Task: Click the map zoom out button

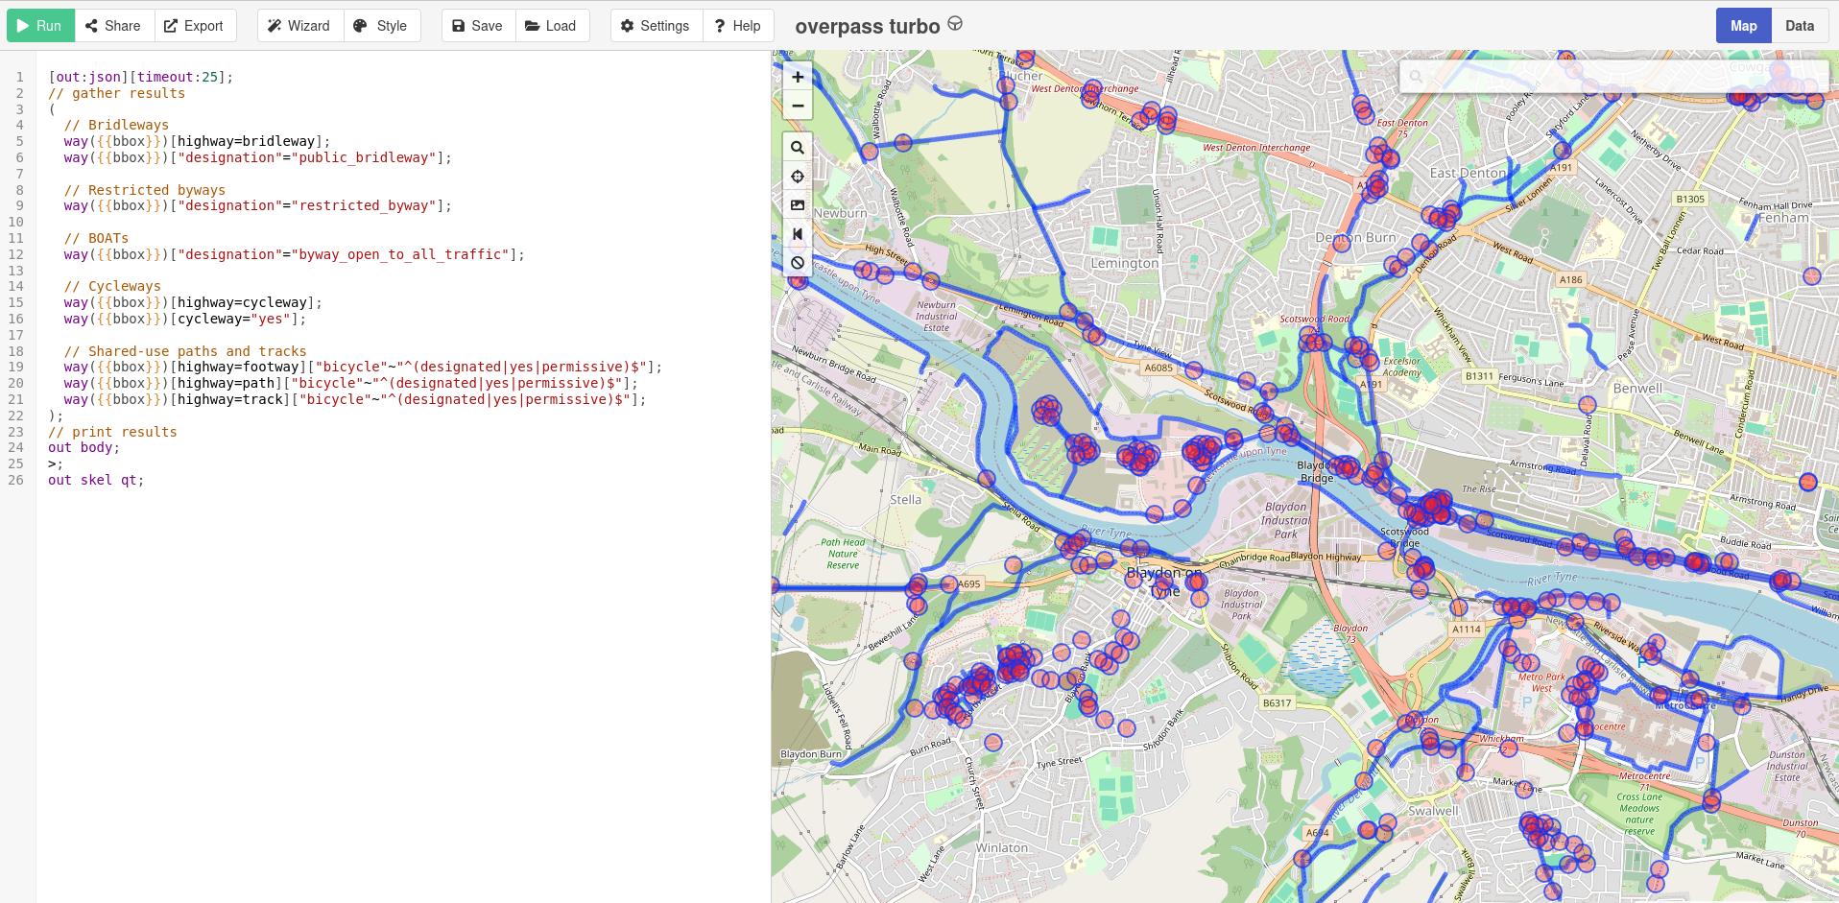Action: pyautogui.click(x=797, y=106)
